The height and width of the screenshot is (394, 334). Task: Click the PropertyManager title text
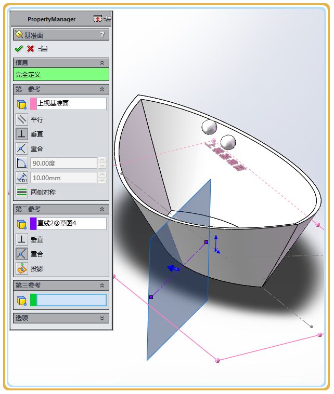click(x=52, y=19)
